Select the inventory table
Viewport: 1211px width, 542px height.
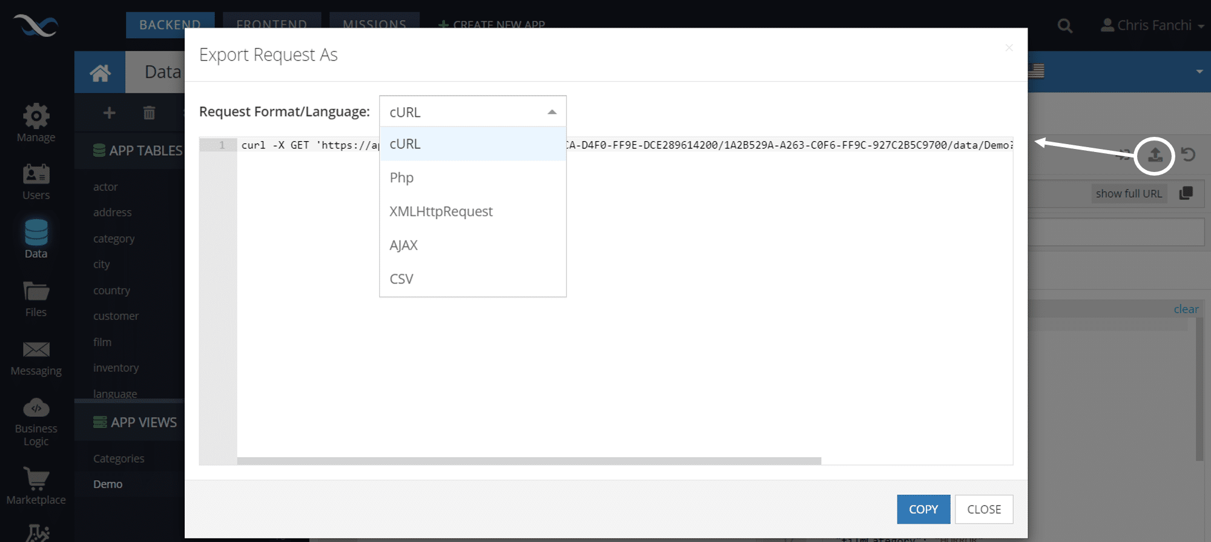116,368
